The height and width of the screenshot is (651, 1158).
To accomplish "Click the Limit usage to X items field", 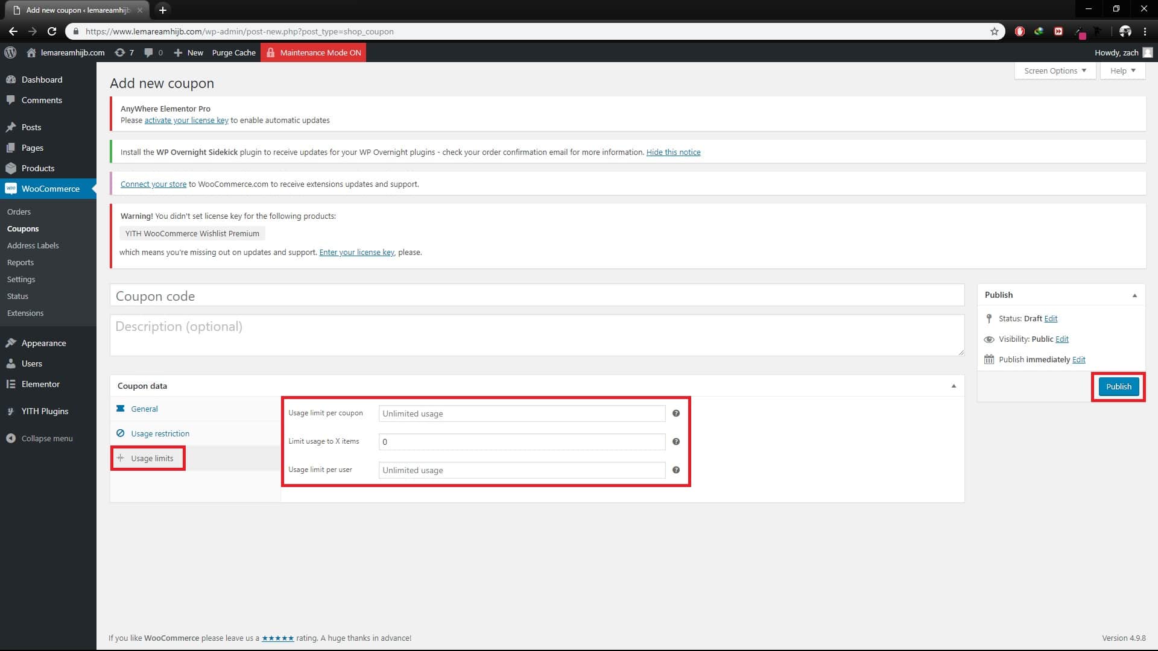I will click(522, 442).
